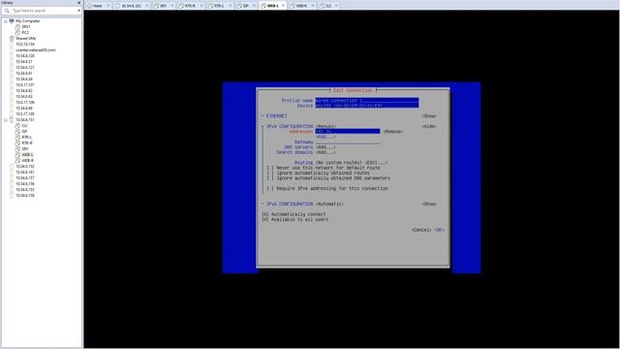The height and width of the screenshot is (349, 620).
Task: Click <OK> in Edit Connection
Action: pos(439,230)
